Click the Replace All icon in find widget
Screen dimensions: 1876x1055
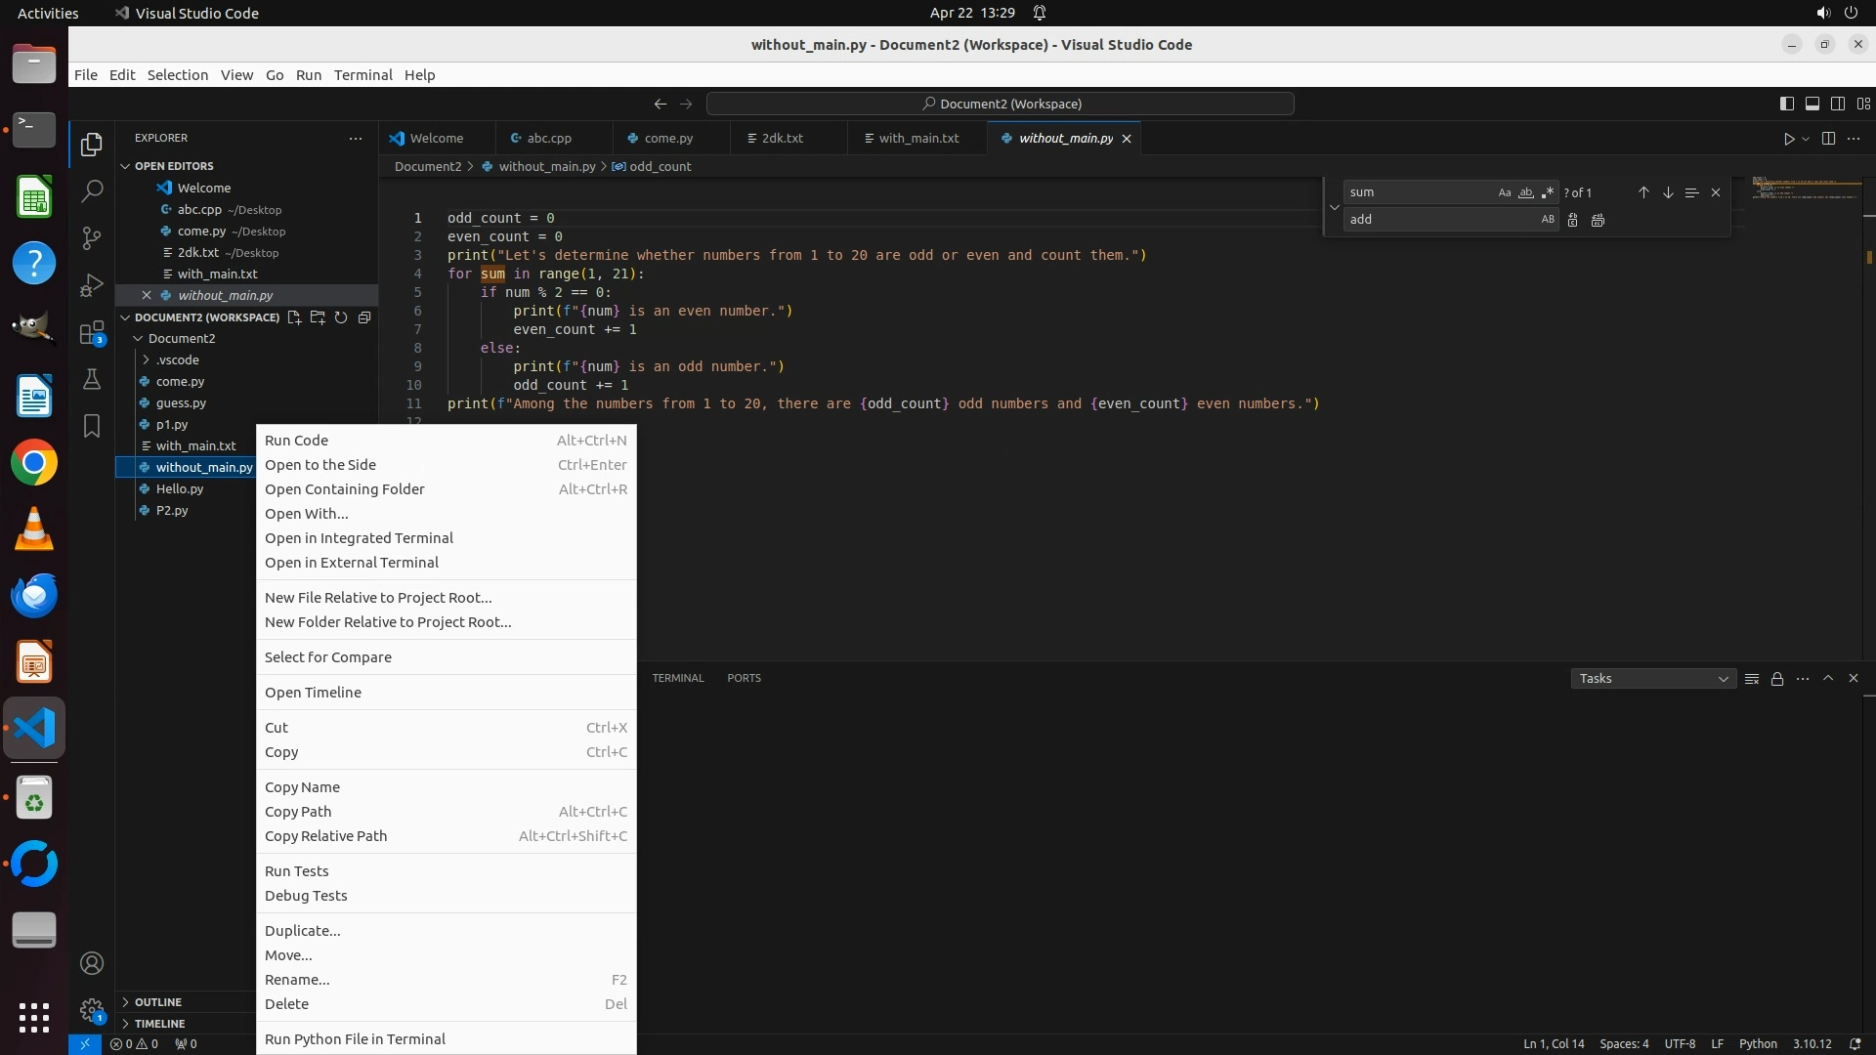tap(1598, 220)
